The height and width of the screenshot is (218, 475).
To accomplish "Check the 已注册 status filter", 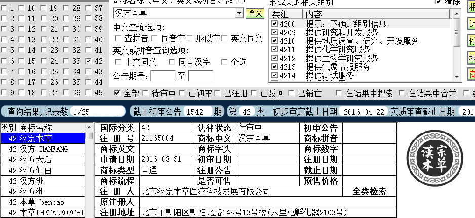I will click(218, 93).
